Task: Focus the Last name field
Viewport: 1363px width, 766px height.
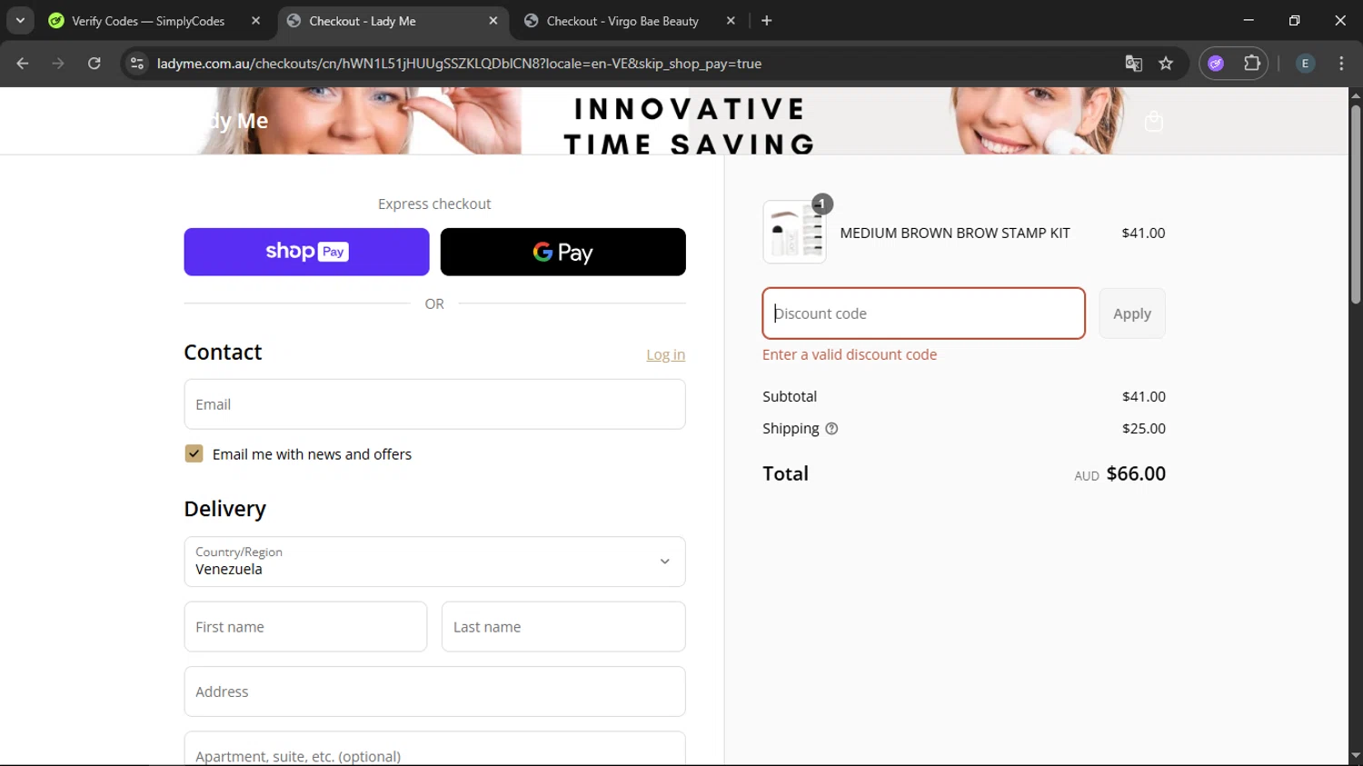Action: coord(563,627)
